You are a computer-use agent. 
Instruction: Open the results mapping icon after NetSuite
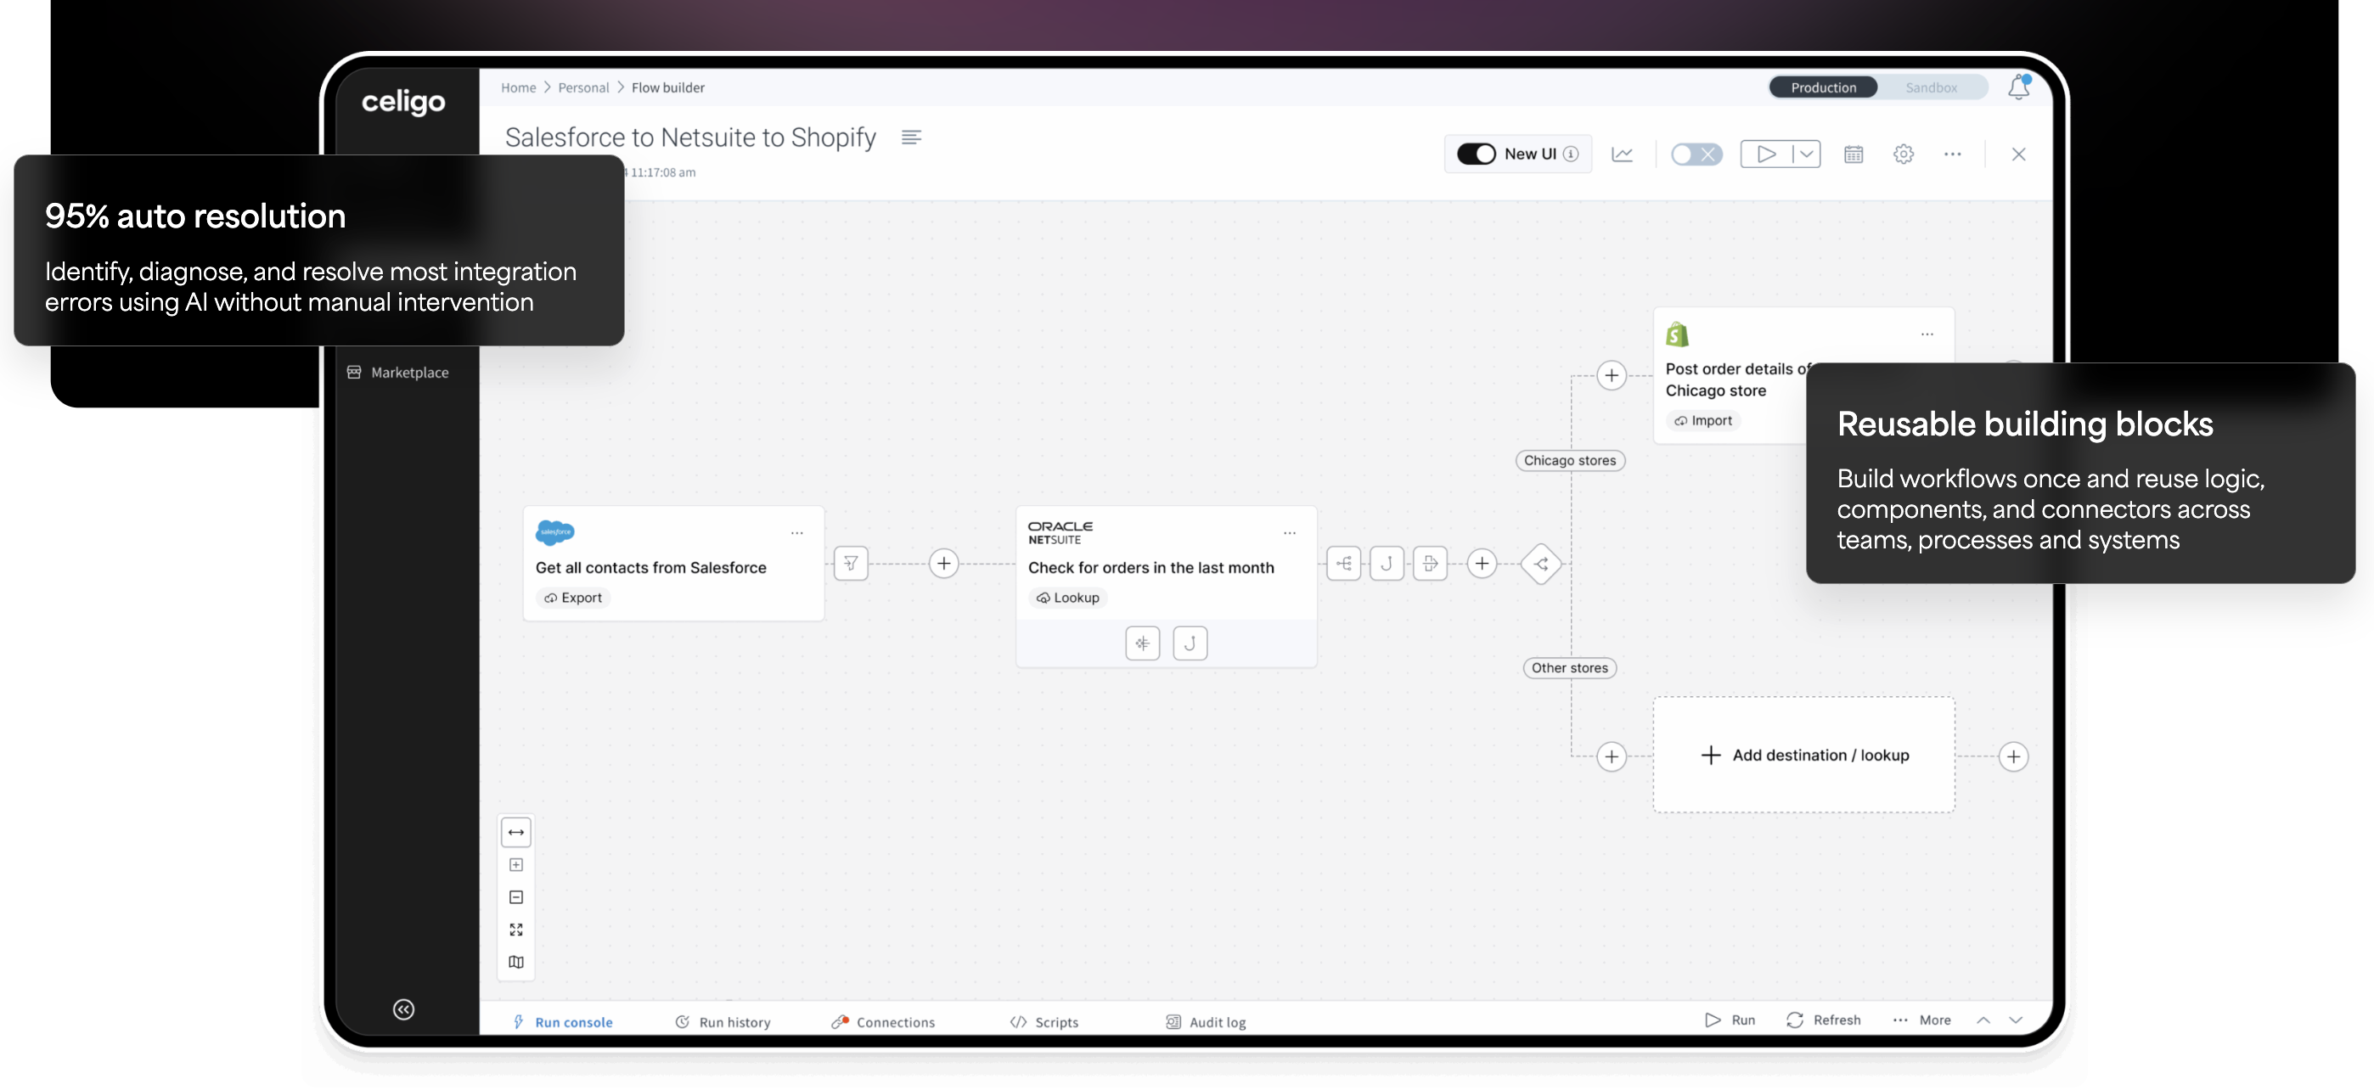point(1344,563)
